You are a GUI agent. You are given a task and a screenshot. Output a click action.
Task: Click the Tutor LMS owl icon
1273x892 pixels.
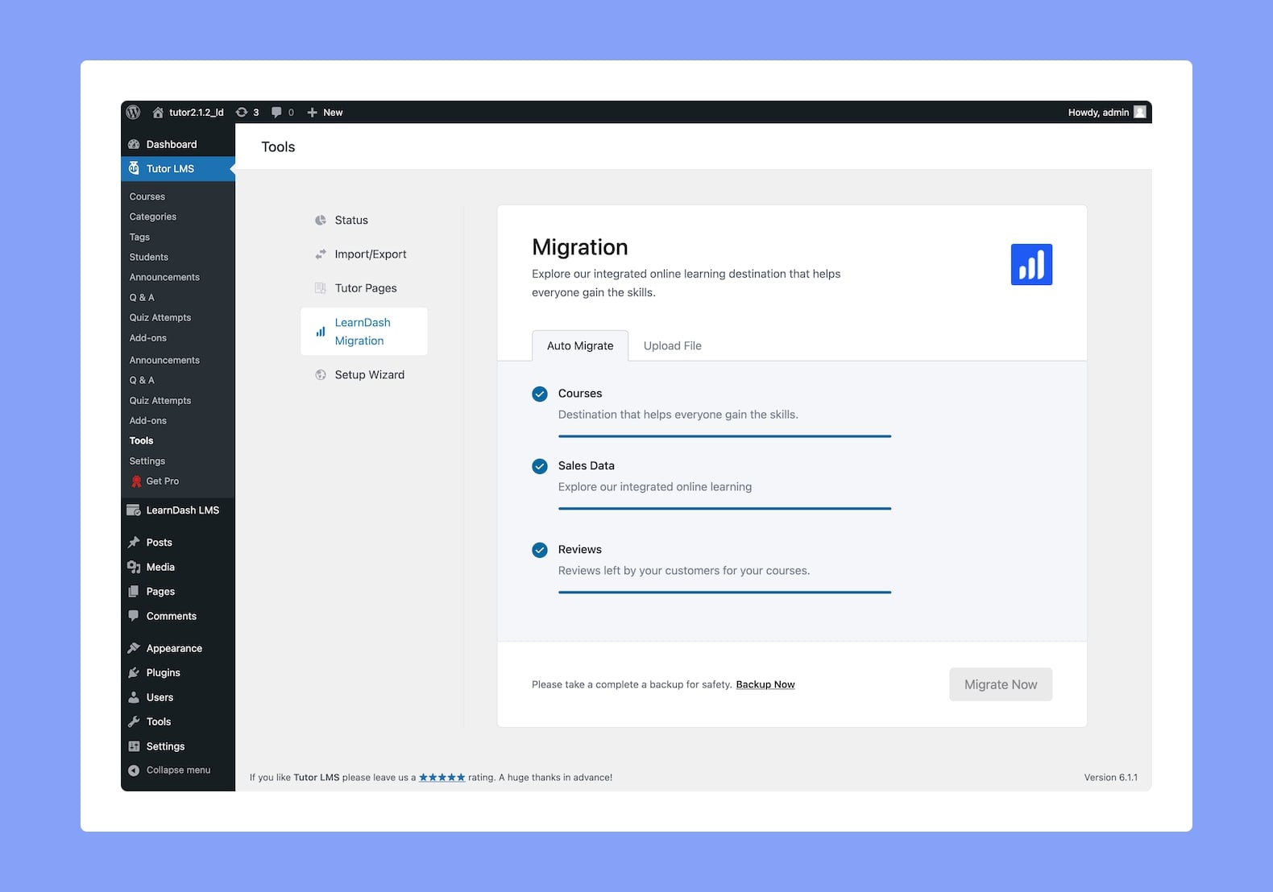[x=134, y=168]
